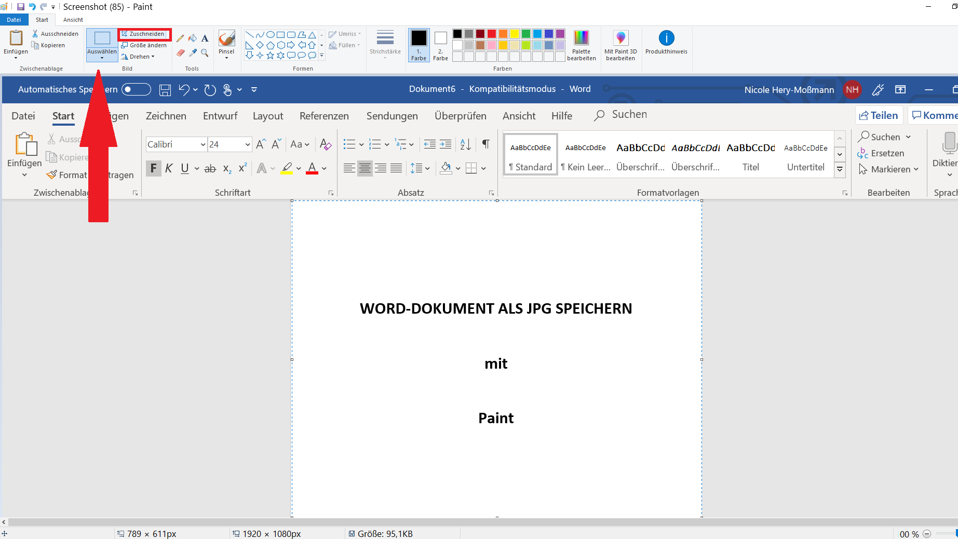Open the Strichstärke line width dropdown
The height and width of the screenshot is (539, 958).
click(x=385, y=45)
